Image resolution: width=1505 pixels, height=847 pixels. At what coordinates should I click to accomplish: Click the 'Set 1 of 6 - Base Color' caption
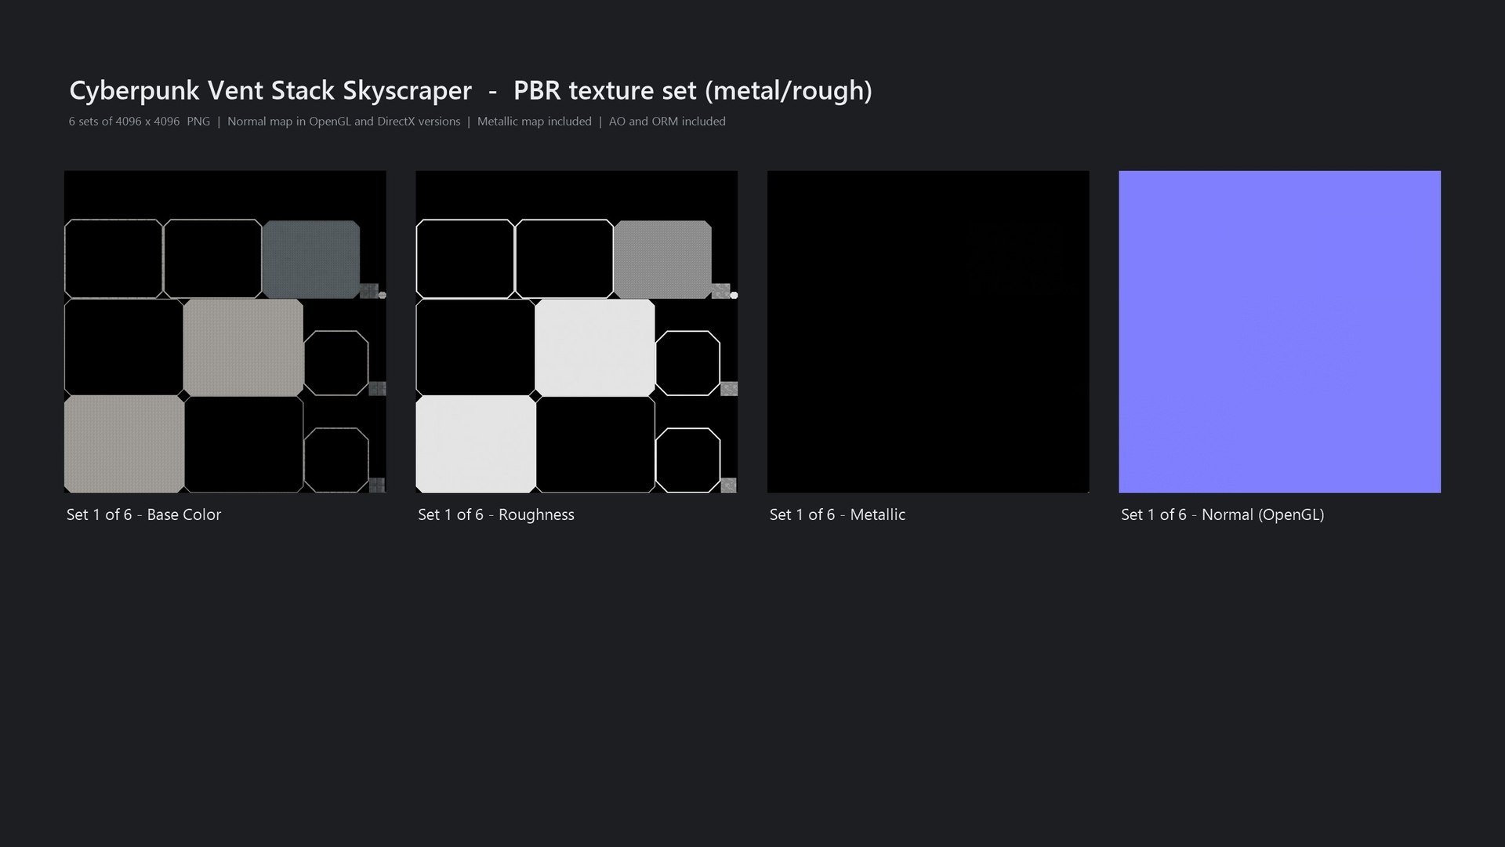(x=144, y=514)
